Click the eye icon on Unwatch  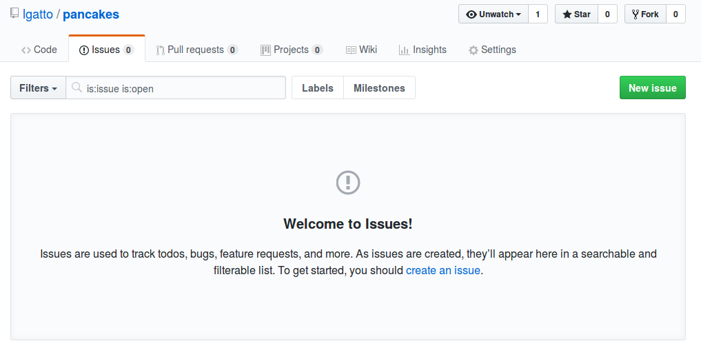[x=471, y=14]
